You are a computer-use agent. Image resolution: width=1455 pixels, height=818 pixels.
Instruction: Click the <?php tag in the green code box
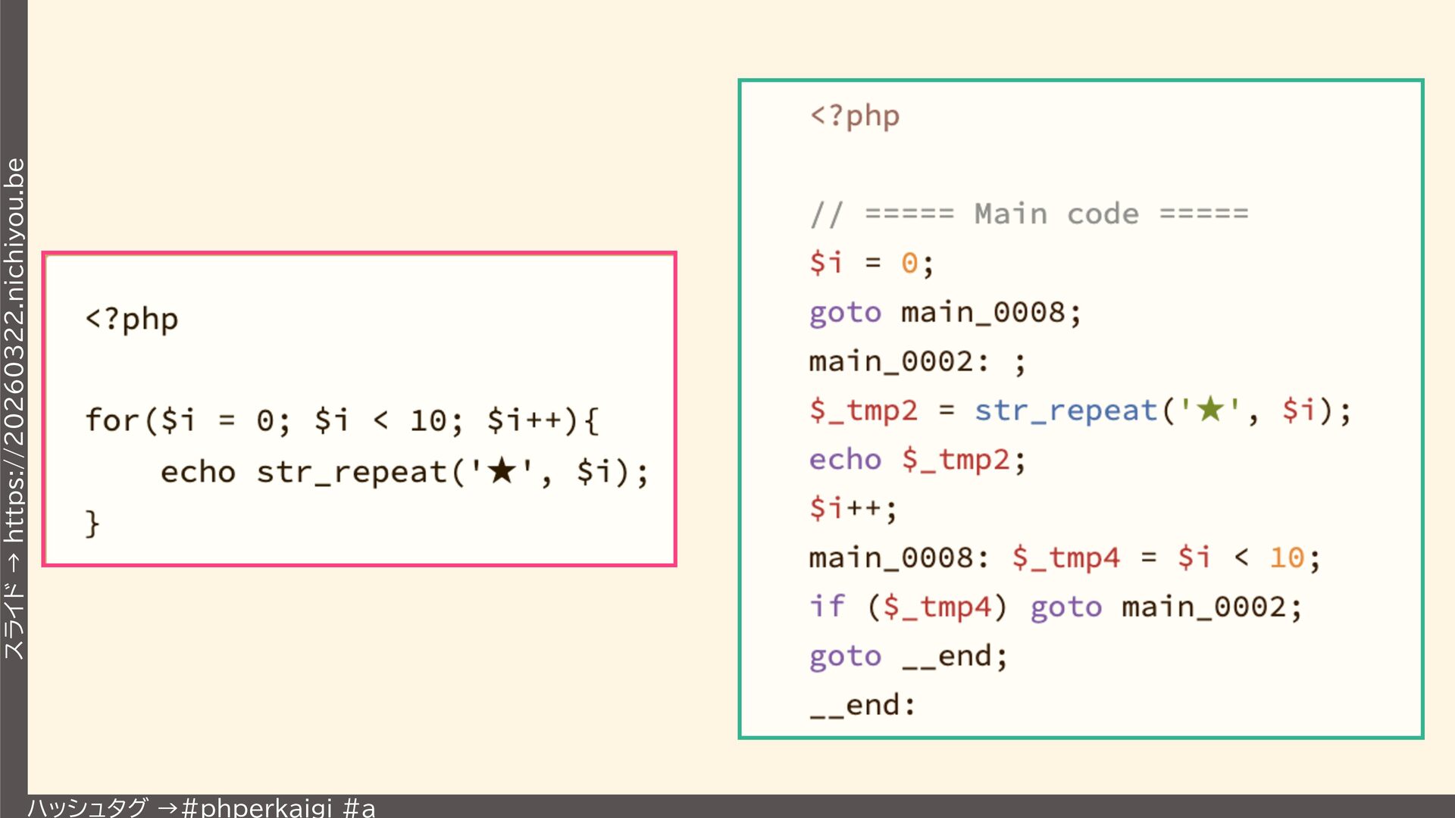[855, 116]
